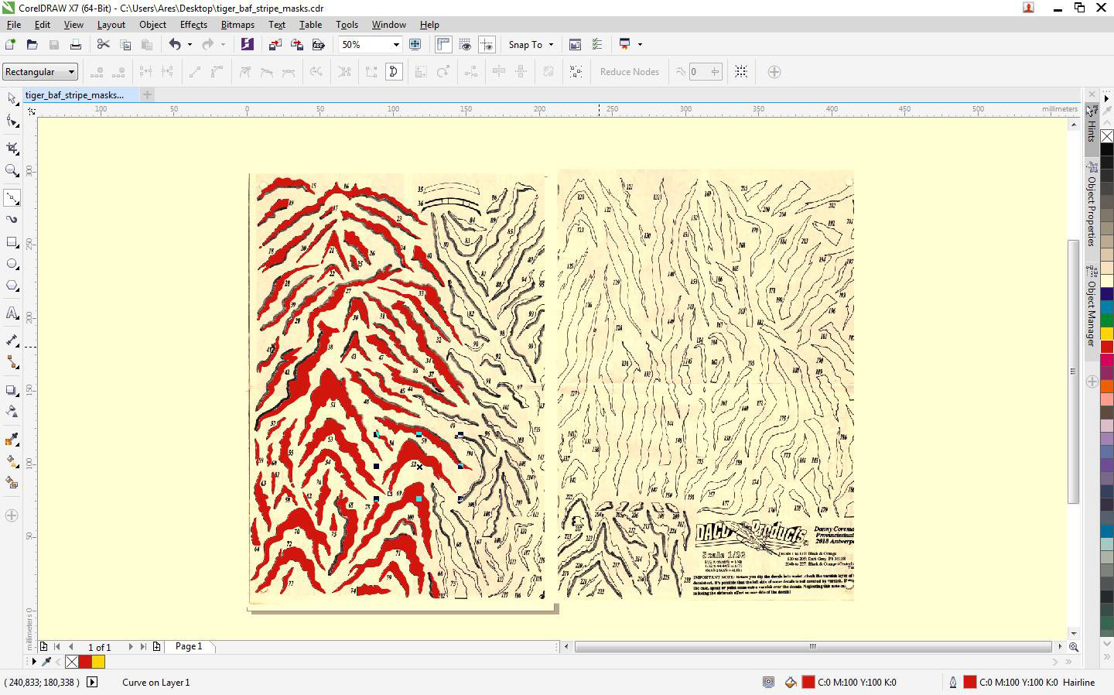Add a new document with the plus tab
The width and height of the screenshot is (1114, 695).
pyautogui.click(x=147, y=95)
